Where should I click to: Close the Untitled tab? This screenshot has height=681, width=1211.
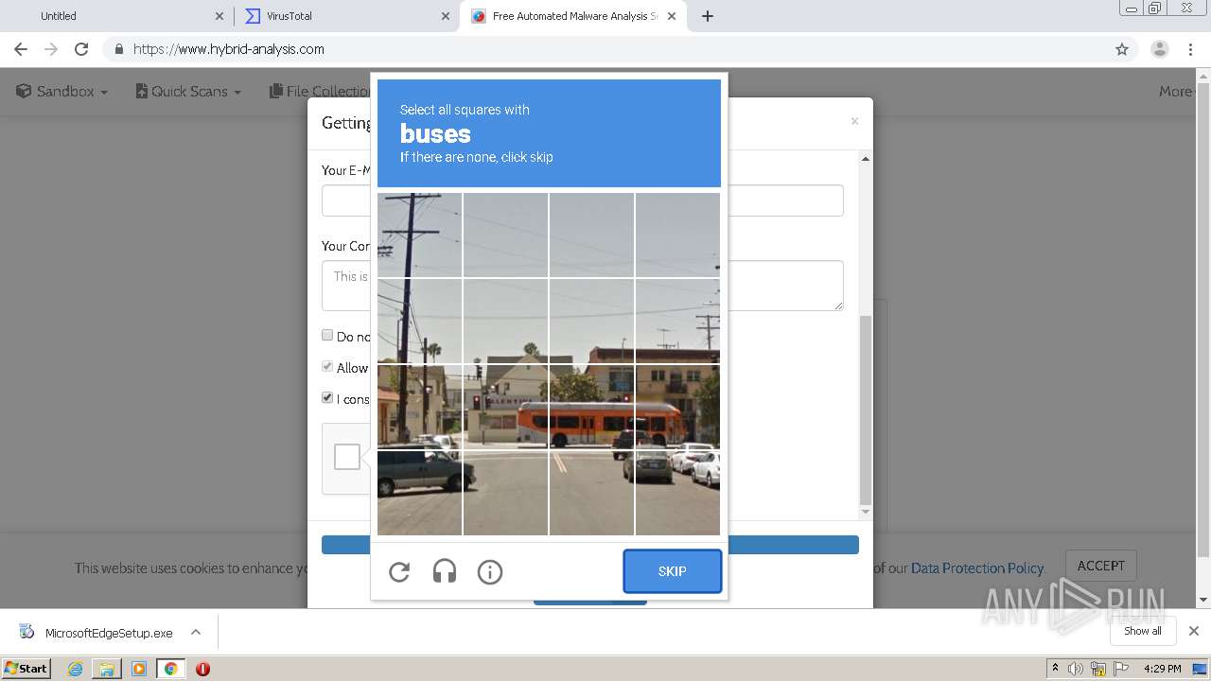pos(219,16)
